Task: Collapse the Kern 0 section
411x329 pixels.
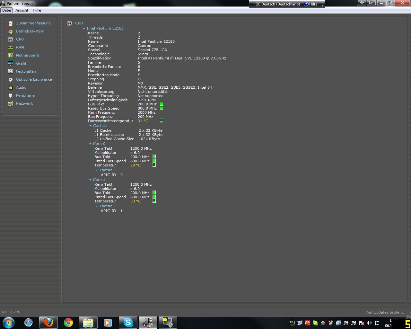Action: tap(90, 144)
